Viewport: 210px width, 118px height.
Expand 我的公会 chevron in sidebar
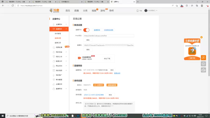(66, 57)
